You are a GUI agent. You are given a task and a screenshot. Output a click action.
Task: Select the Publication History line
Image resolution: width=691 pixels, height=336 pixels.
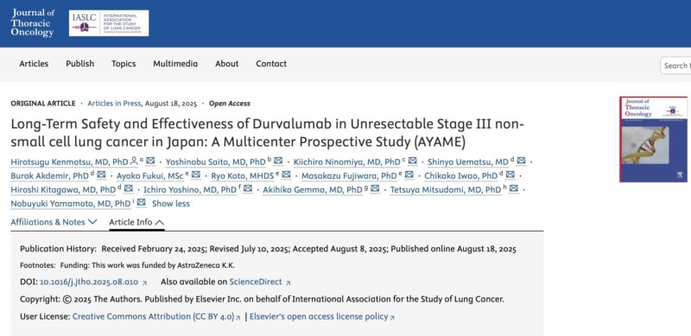[268, 249]
